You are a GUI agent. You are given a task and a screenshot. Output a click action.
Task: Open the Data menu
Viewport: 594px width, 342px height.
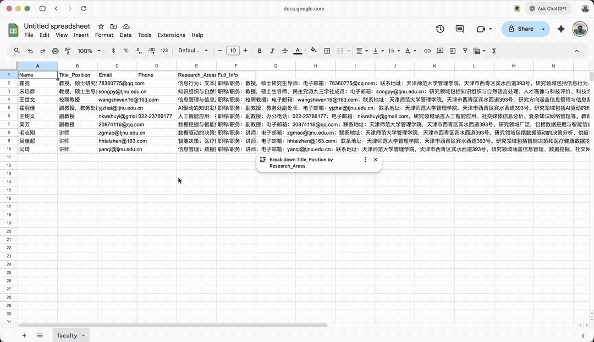point(125,35)
